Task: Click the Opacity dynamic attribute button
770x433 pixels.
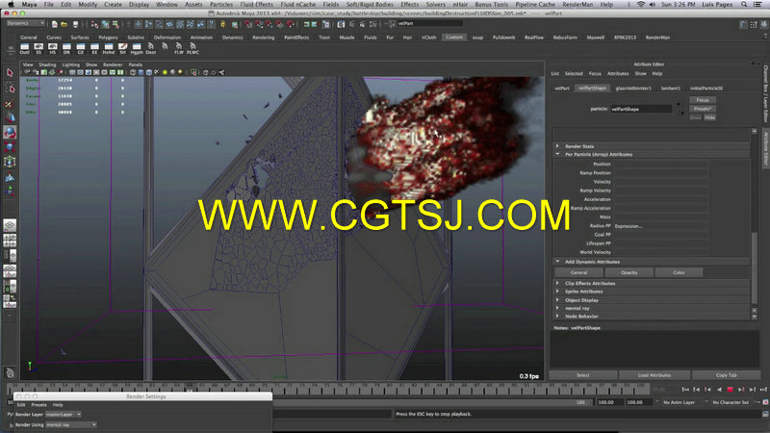Action: 629,272
